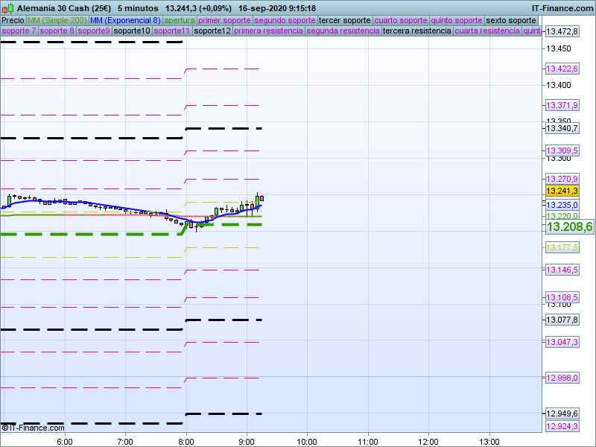The image size is (596, 447).
Task: Click the 6:00 time axis label
Action: [65, 442]
